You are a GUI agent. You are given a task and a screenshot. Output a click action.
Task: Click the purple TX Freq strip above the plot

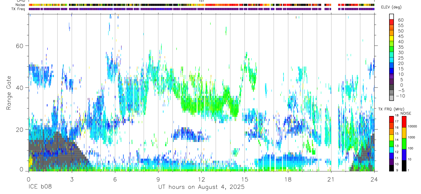point(201,9)
